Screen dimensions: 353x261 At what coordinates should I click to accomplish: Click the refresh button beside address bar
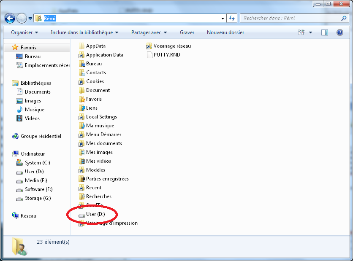(232, 18)
